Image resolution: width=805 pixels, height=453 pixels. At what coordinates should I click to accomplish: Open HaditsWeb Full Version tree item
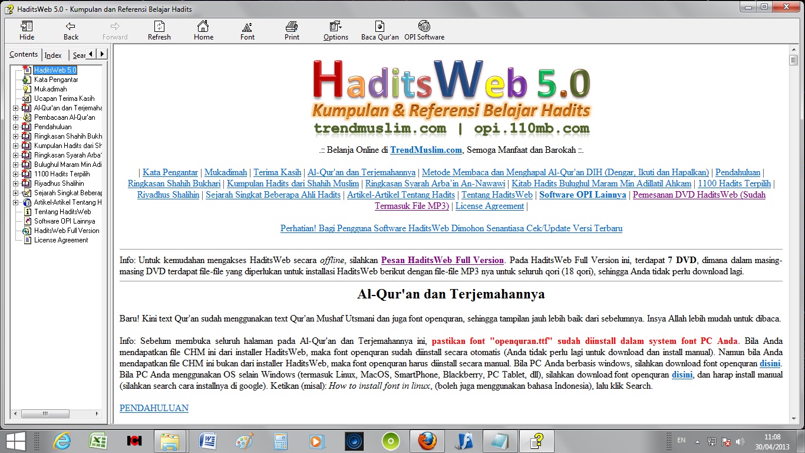(61, 231)
